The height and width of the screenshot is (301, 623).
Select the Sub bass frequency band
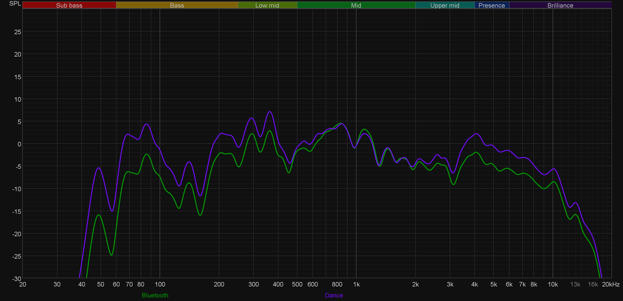click(69, 5)
